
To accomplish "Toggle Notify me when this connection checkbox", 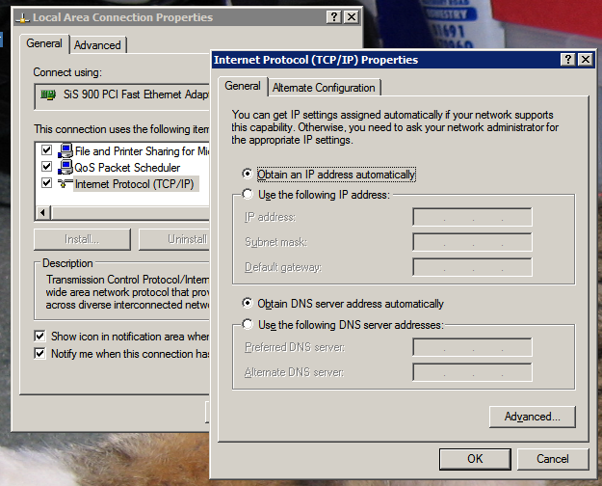I will (x=40, y=354).
